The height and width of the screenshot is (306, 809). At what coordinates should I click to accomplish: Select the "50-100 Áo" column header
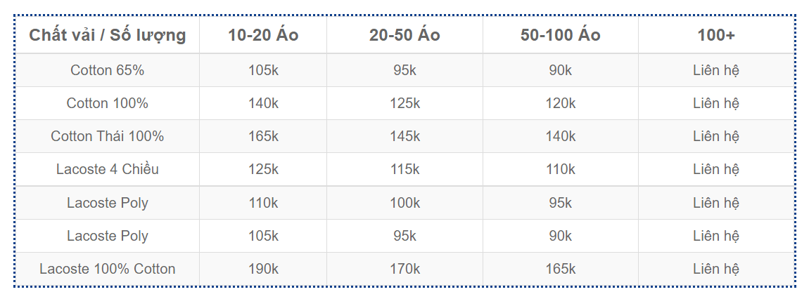coord(560,35)
